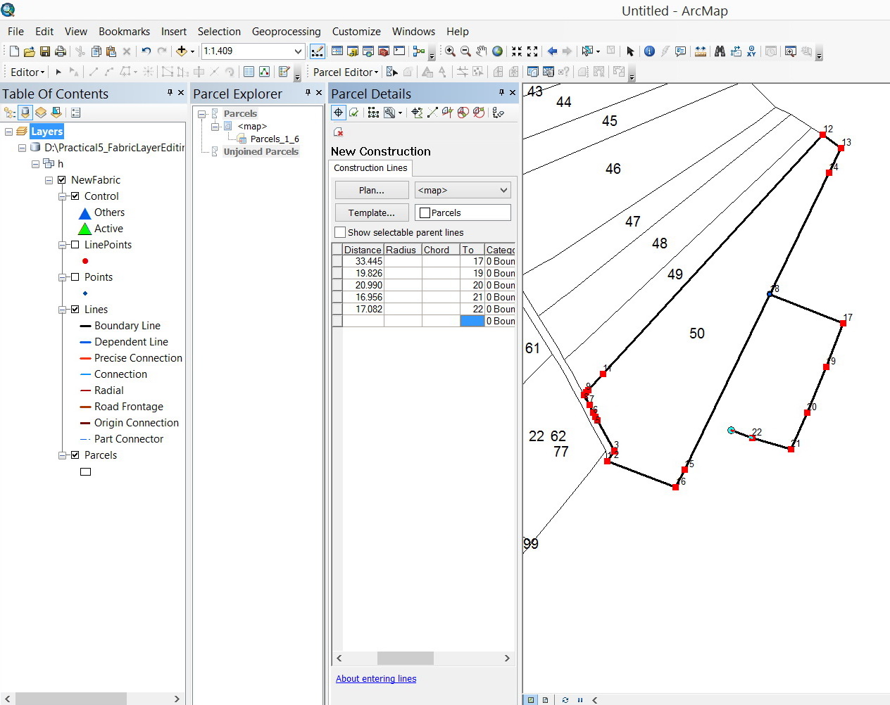Viewport: 890px width, 705px height.
Task: Click the Save document icon
Action: point(45,51)
